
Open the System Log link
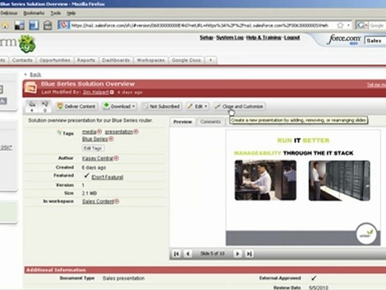[x=230, y=37]
